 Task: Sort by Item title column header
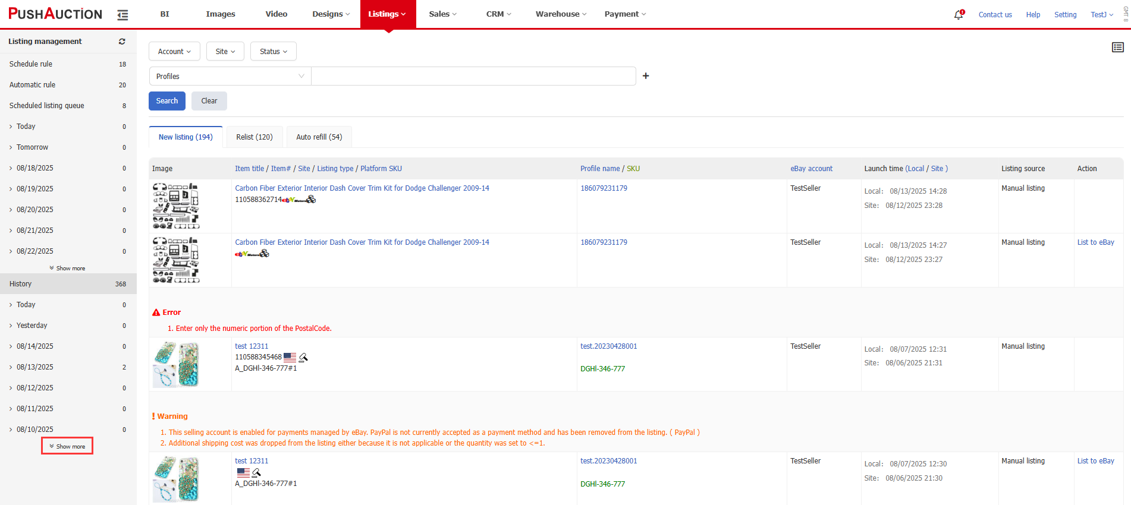[249, 169]
